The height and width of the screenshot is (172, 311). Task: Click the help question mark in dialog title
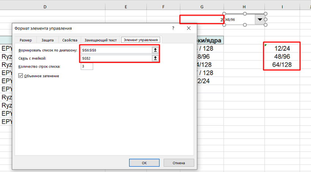(x=172, y=28)
